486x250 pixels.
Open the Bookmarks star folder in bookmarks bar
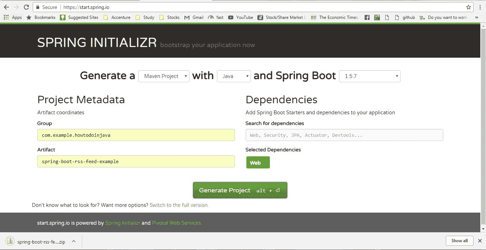[x=41, y=17]
